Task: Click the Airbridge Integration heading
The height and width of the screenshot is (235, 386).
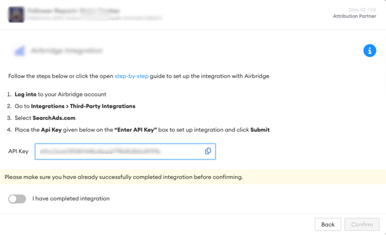Action: (x=67, y=50)
